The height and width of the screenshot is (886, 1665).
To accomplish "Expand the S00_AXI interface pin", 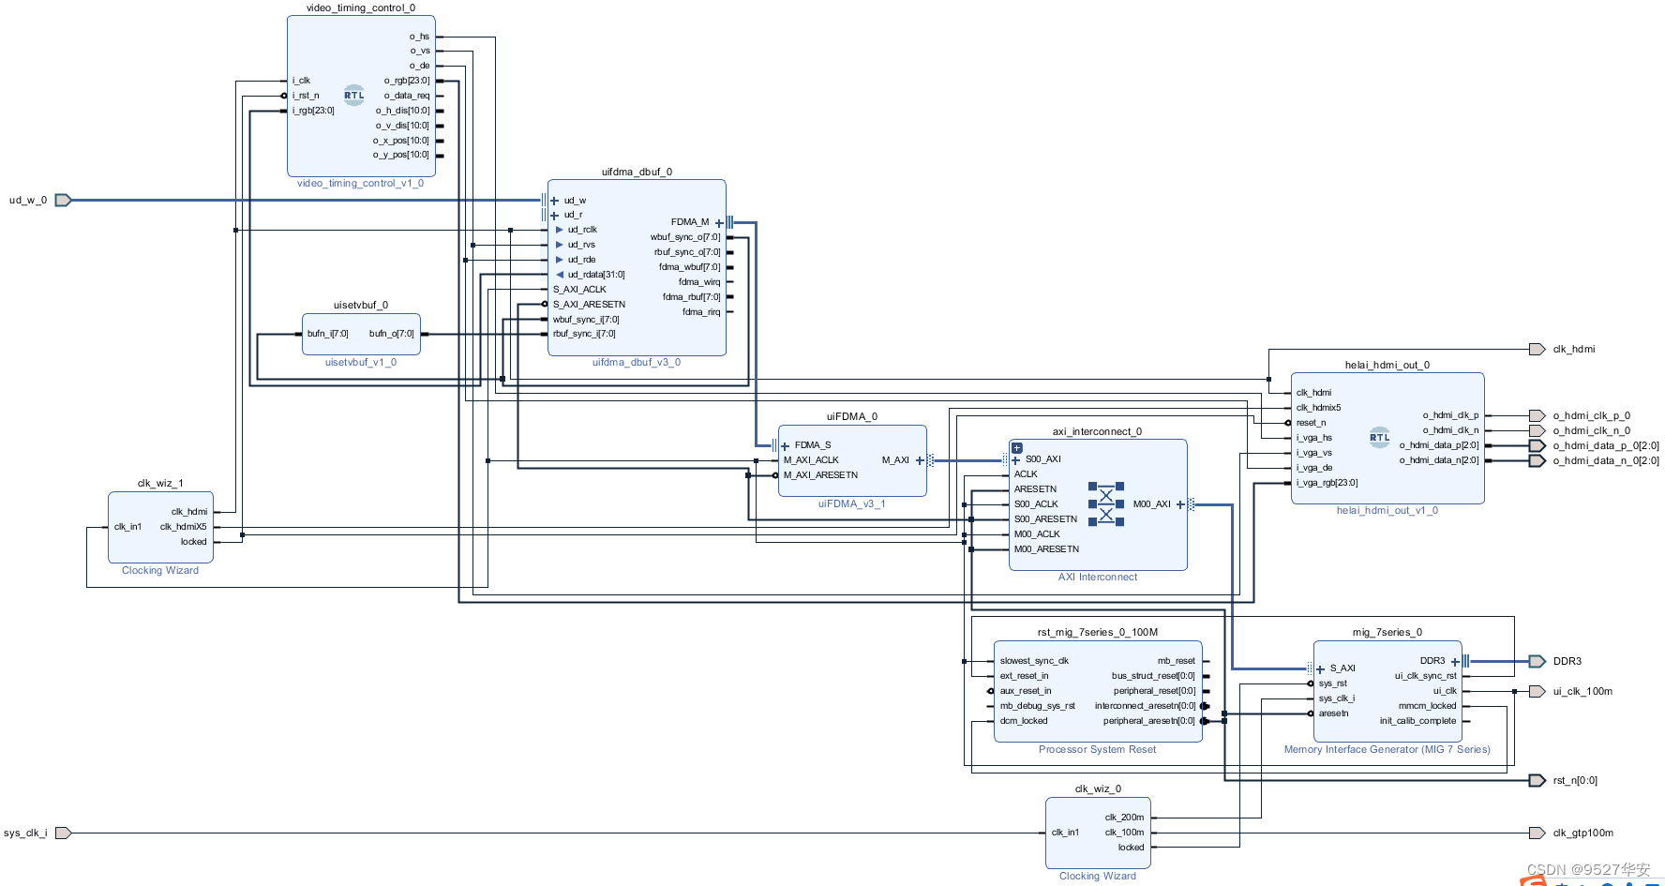I will pyautogui.click(x=1015, y=460).
